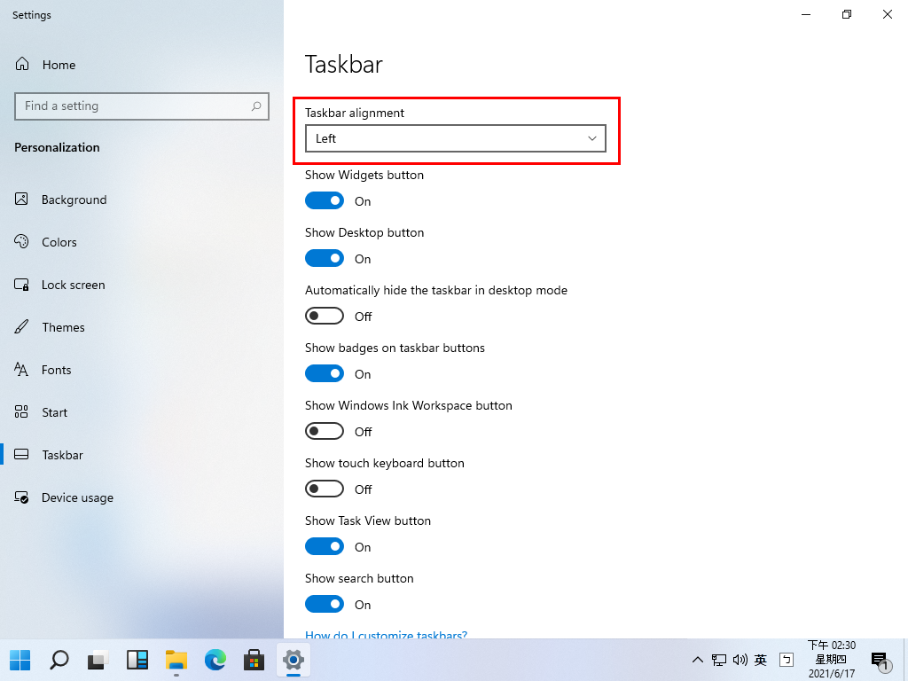Show hidden tray icons chevron
The height and width of the screenshot is (681, 908).
[698, 660]
